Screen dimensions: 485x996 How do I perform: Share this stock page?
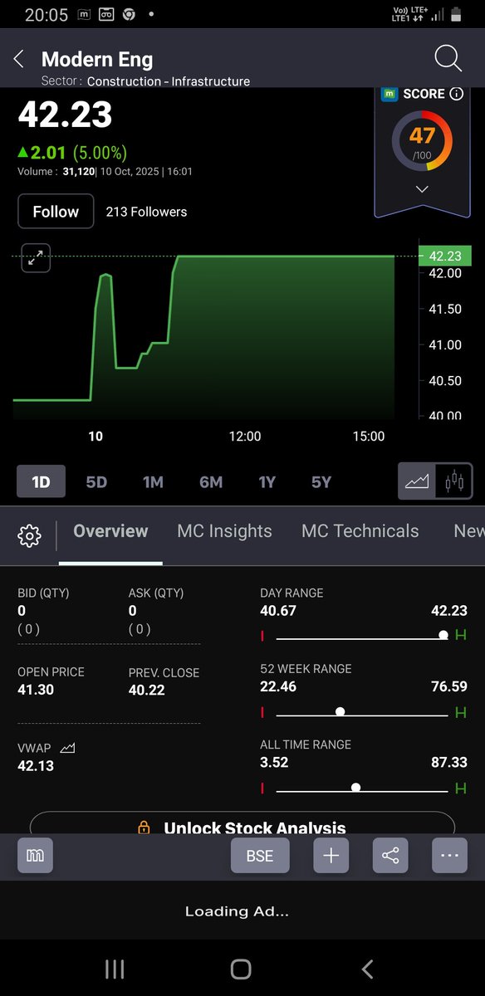coord(390,856)
